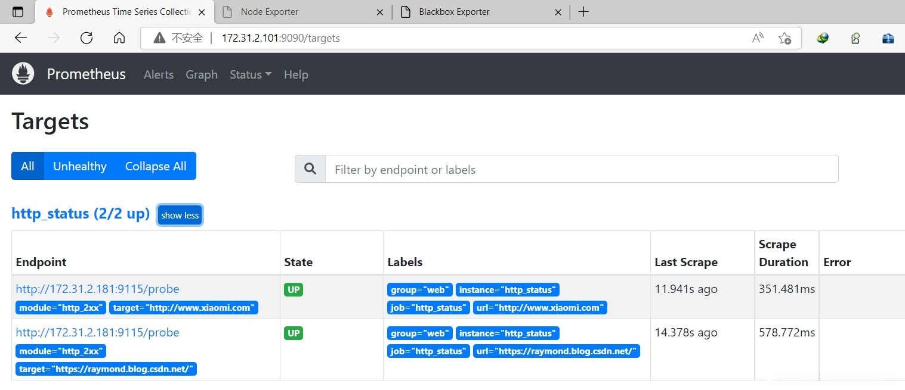Open the read aloud icon in address bar

pyautogui.click(x=758, y=38)
